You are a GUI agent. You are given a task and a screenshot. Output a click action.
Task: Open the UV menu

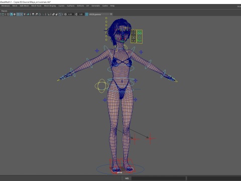click(x=87, y=6)
